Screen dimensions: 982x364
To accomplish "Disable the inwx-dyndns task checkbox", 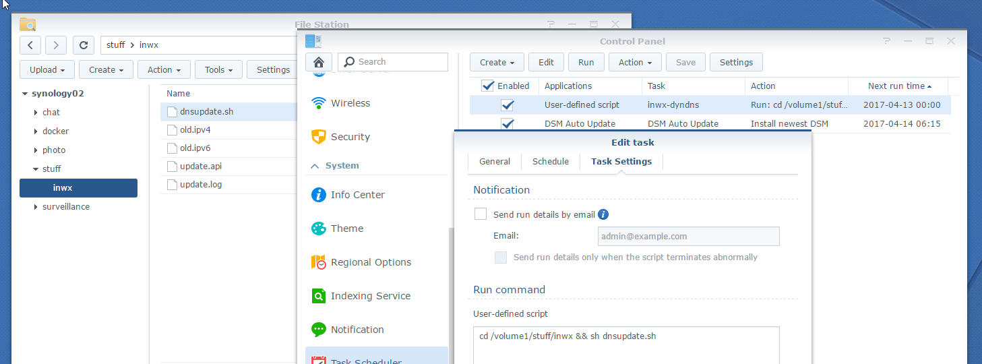I will click(x=508, y=105).
